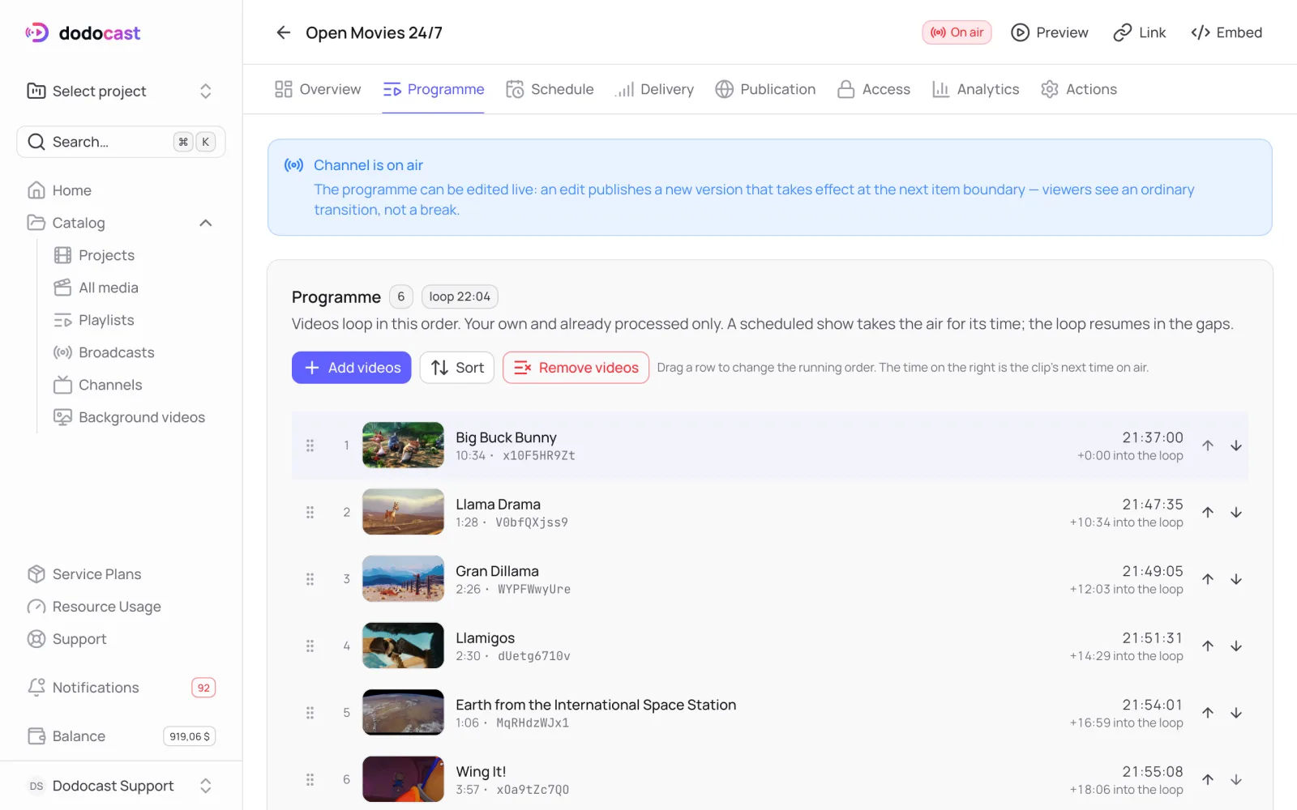Expand the Dodocast Support account switcher
Image resolution: width=1297 pixels, height=810 pixels.
point(121,786)
